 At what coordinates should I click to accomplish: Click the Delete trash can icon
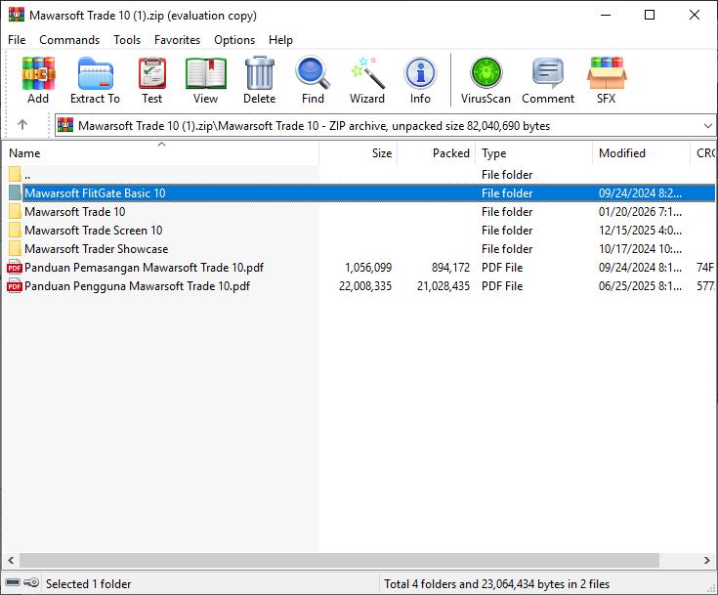(x=259, y=80)
